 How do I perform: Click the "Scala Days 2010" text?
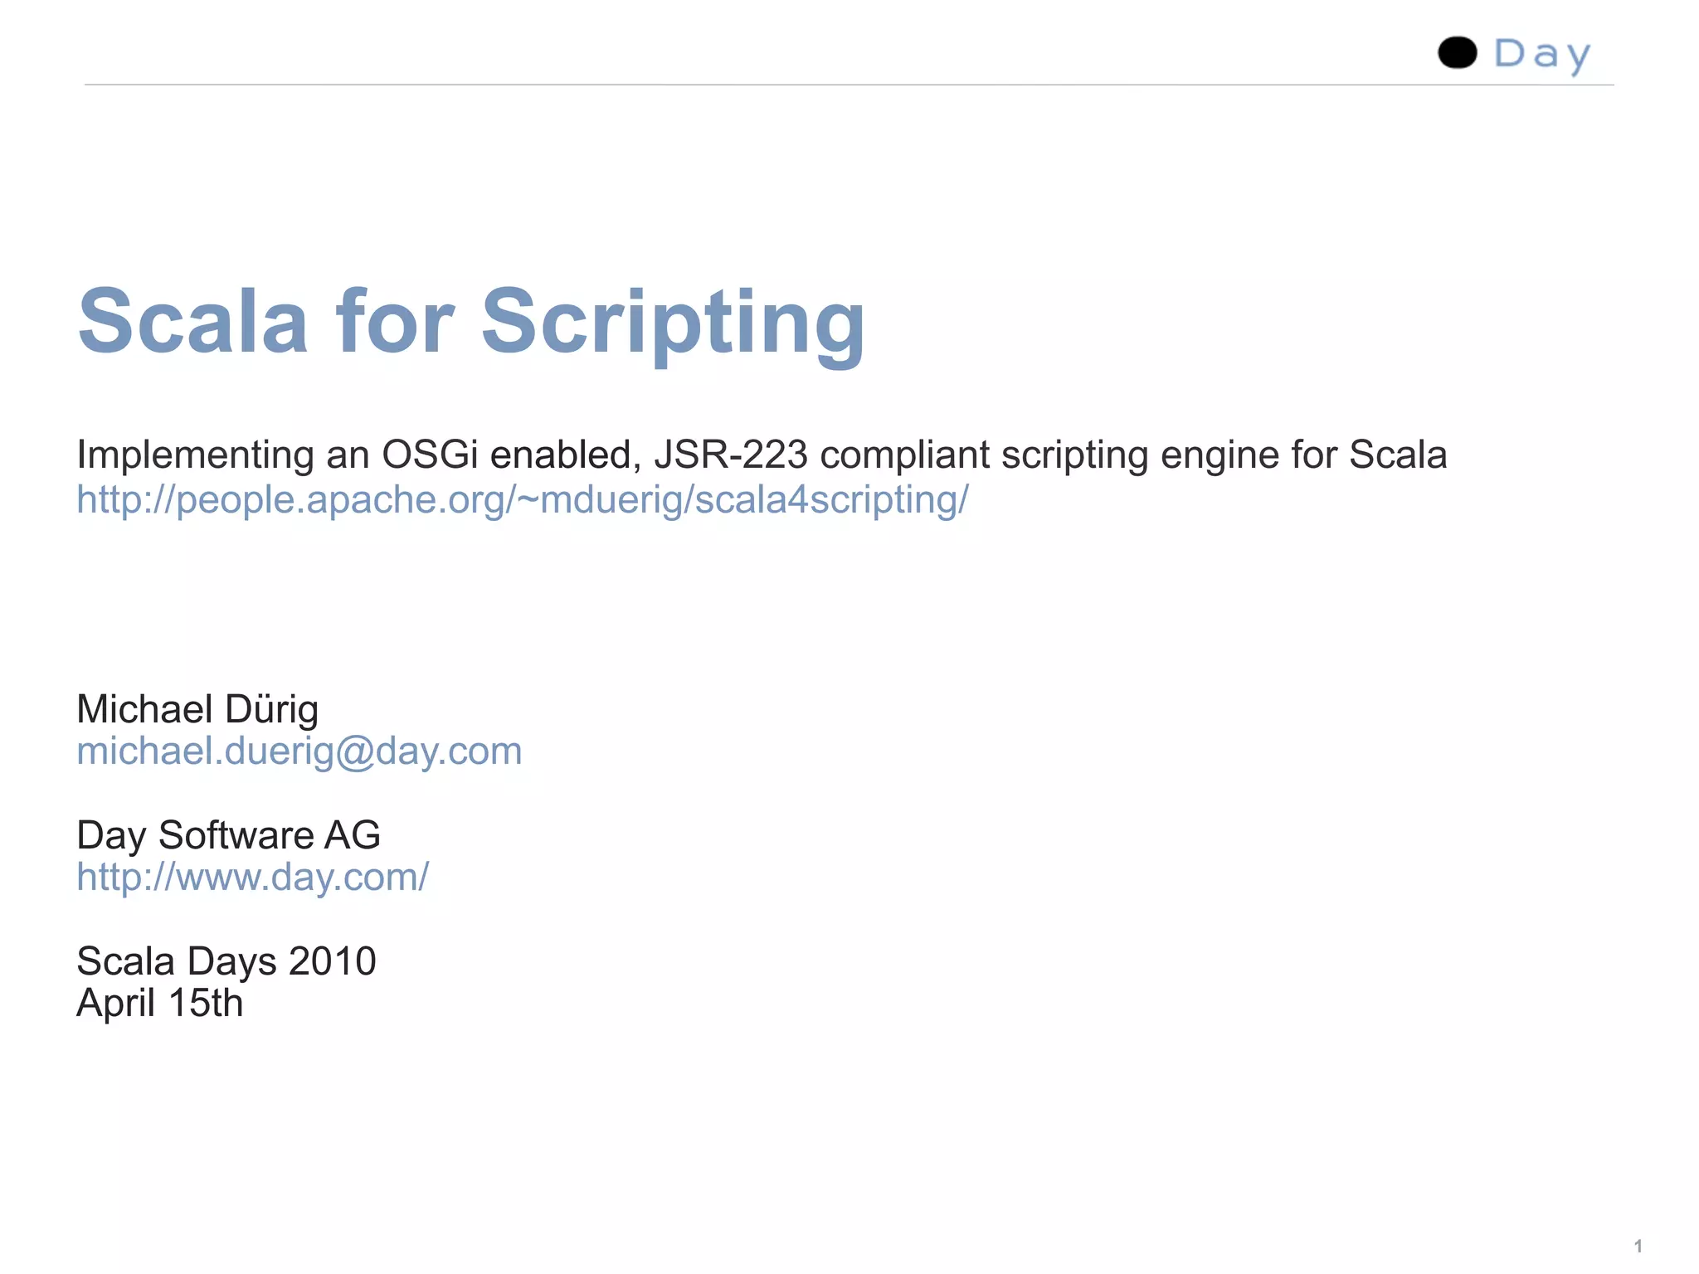pyautogui.click(x=226, y=961)
